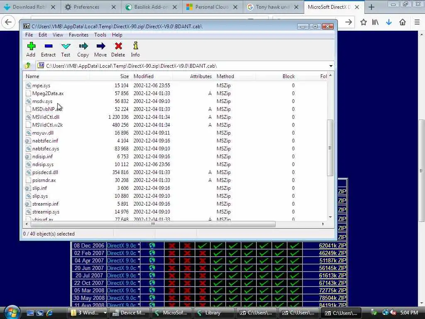Viewport: 425px width, 319px height.
Task: Expand the 3 Windows taskbar group arrow
Action: (105, 313)
